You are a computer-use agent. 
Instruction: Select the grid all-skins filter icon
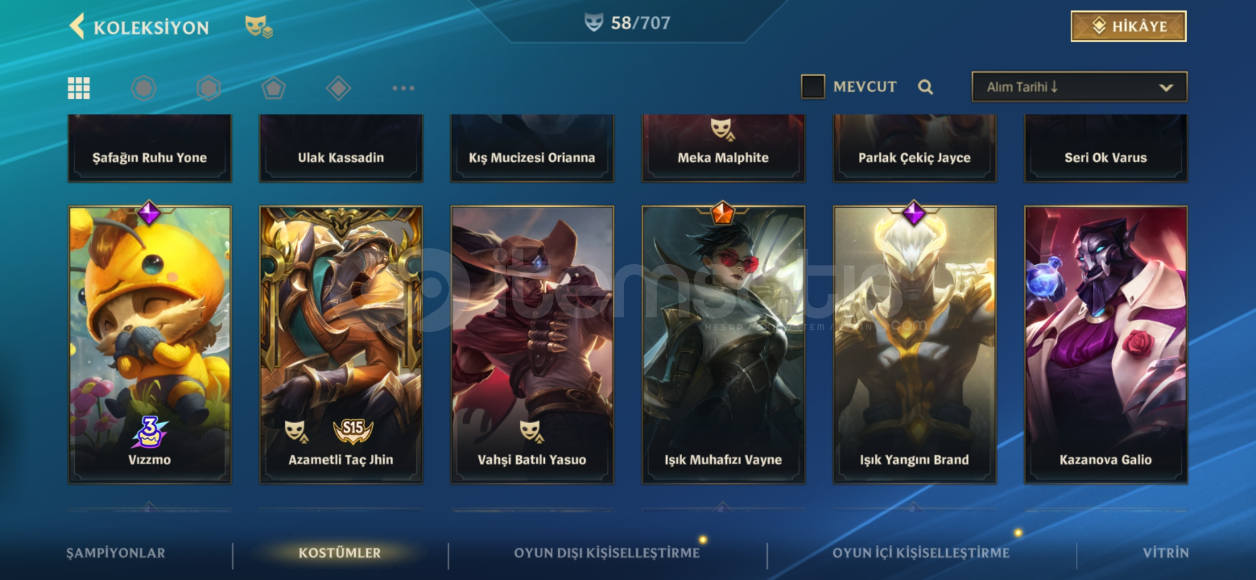(79, 88)
